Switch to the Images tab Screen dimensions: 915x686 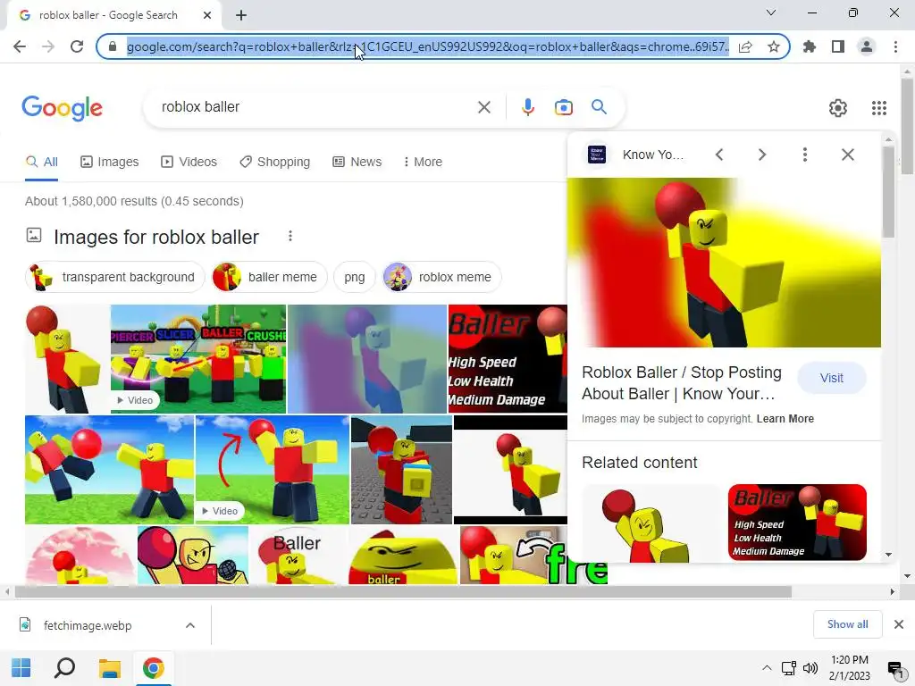pos(110,162)
